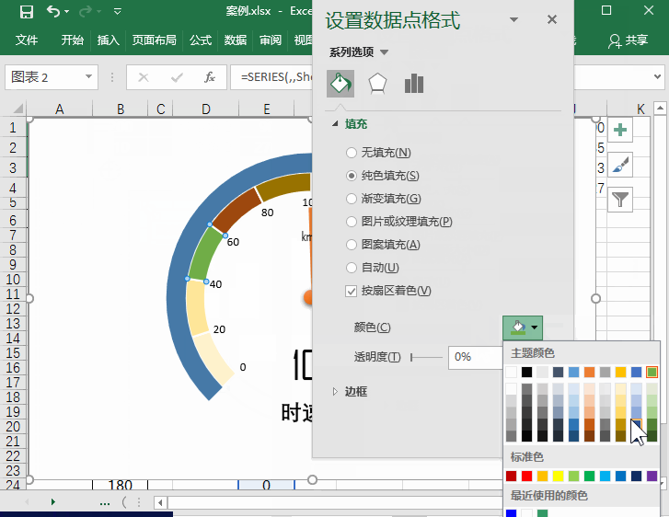Click the next sheet navigation arrow
Image resolution: width=669 pixels, height=517 pixels.
(x=52, y=501)
